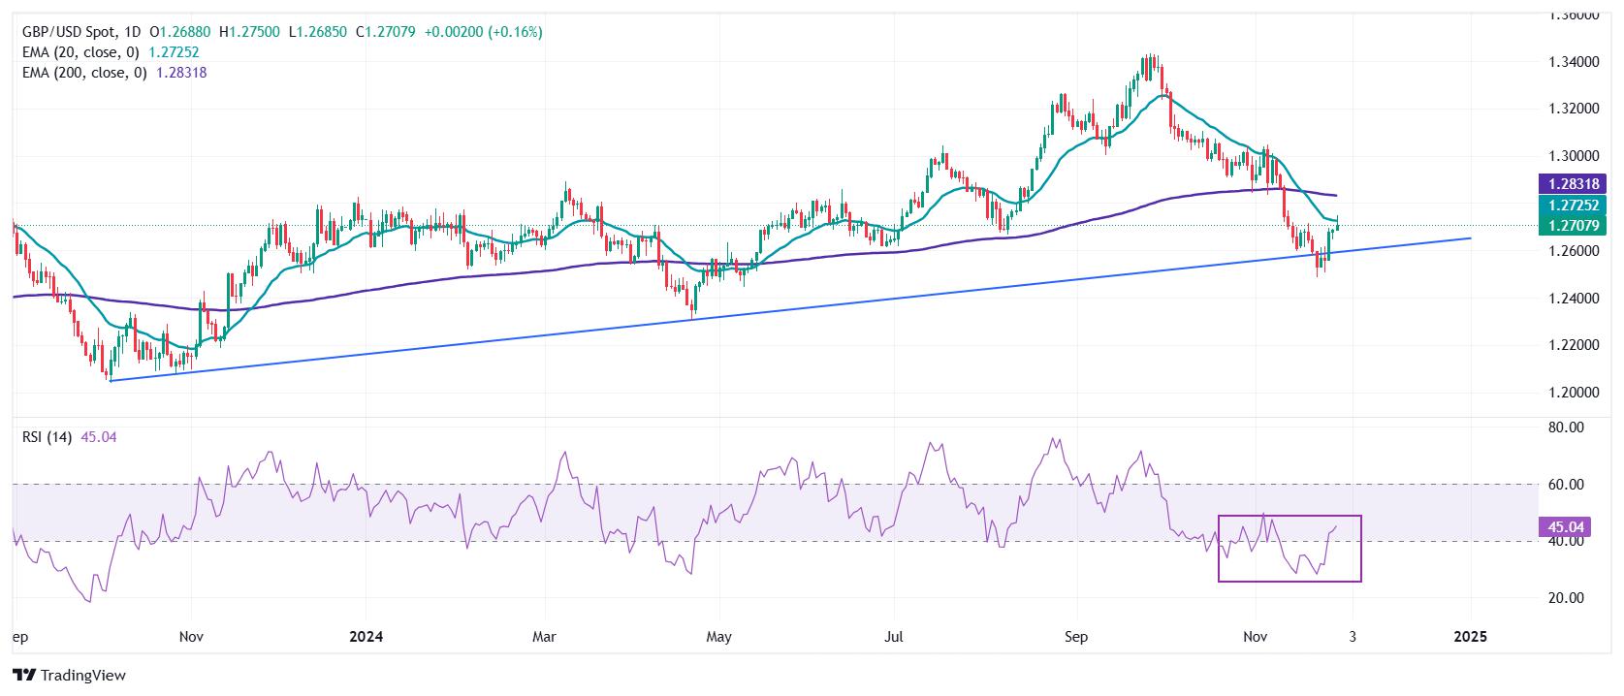Click the 45.04 RSI value tag
The image size is (1624, 696).
click(1566, 527)
